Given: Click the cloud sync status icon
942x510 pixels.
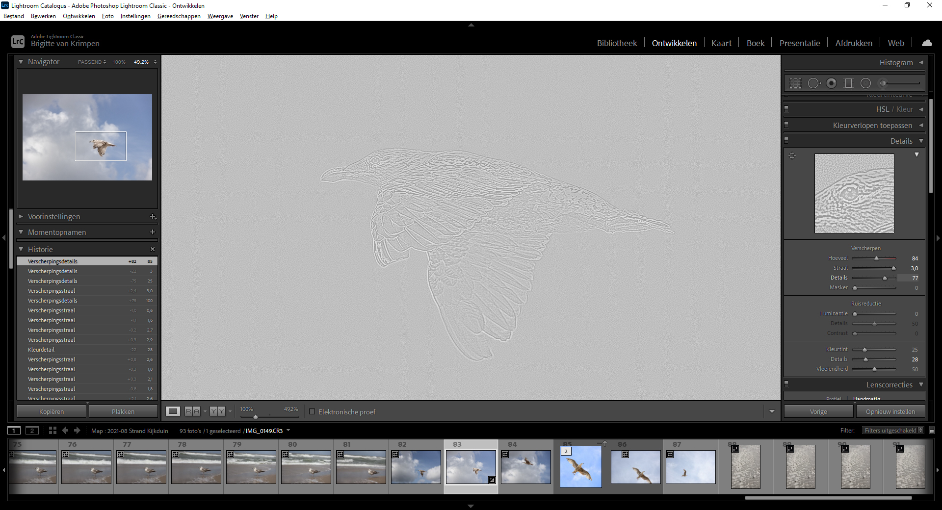Looking at the screenshot, I should coord(927,43).
